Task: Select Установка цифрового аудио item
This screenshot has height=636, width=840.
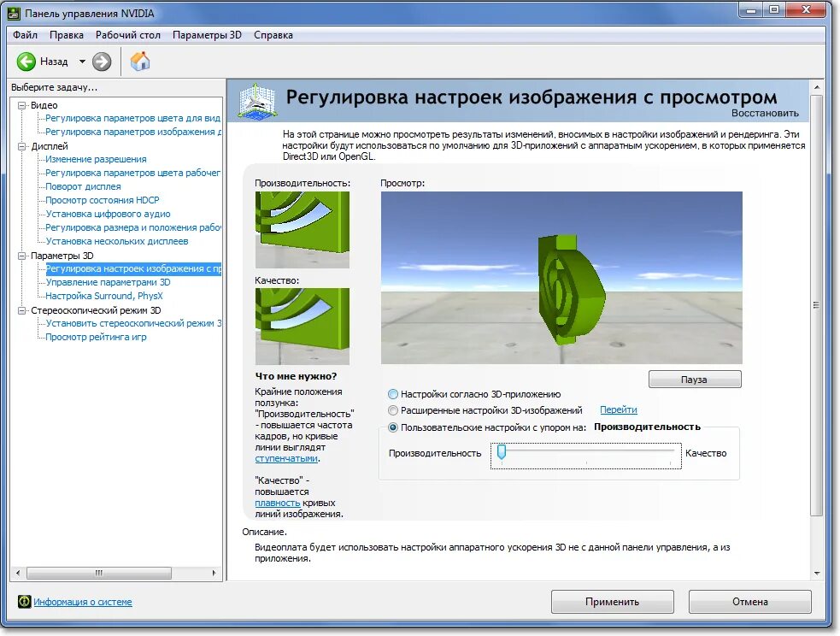Action: coord(109,214)
